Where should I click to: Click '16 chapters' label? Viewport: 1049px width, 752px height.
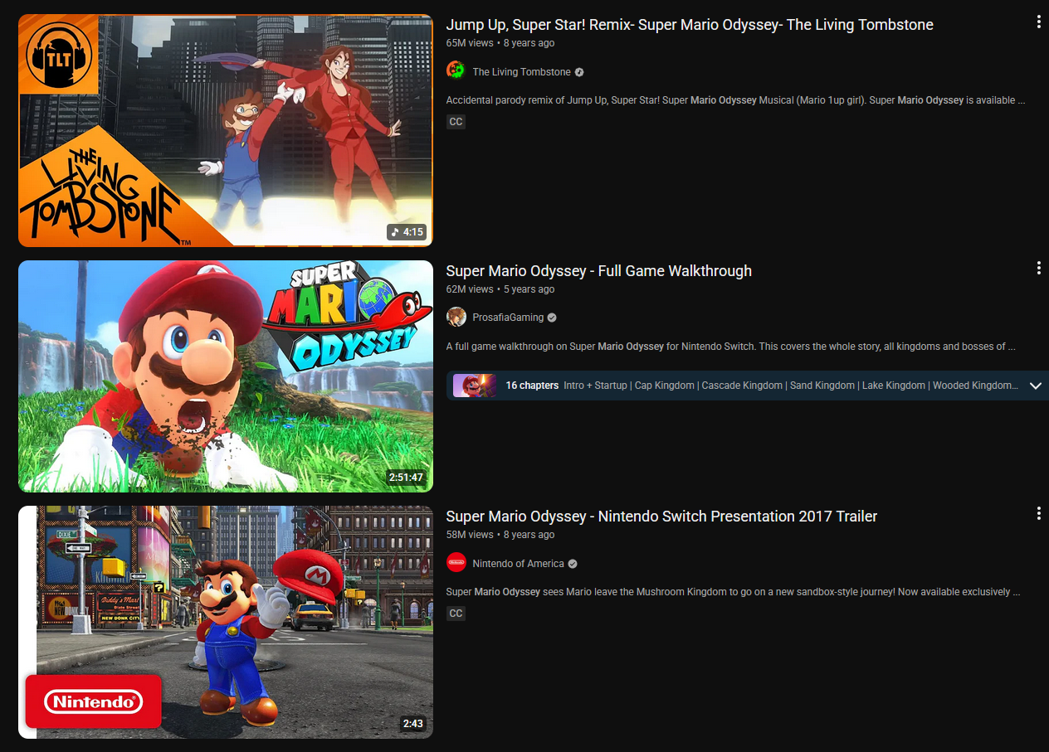point(532,386)
